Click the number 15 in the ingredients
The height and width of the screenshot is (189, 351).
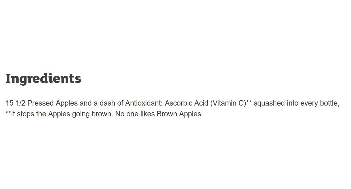pos(9,103)
